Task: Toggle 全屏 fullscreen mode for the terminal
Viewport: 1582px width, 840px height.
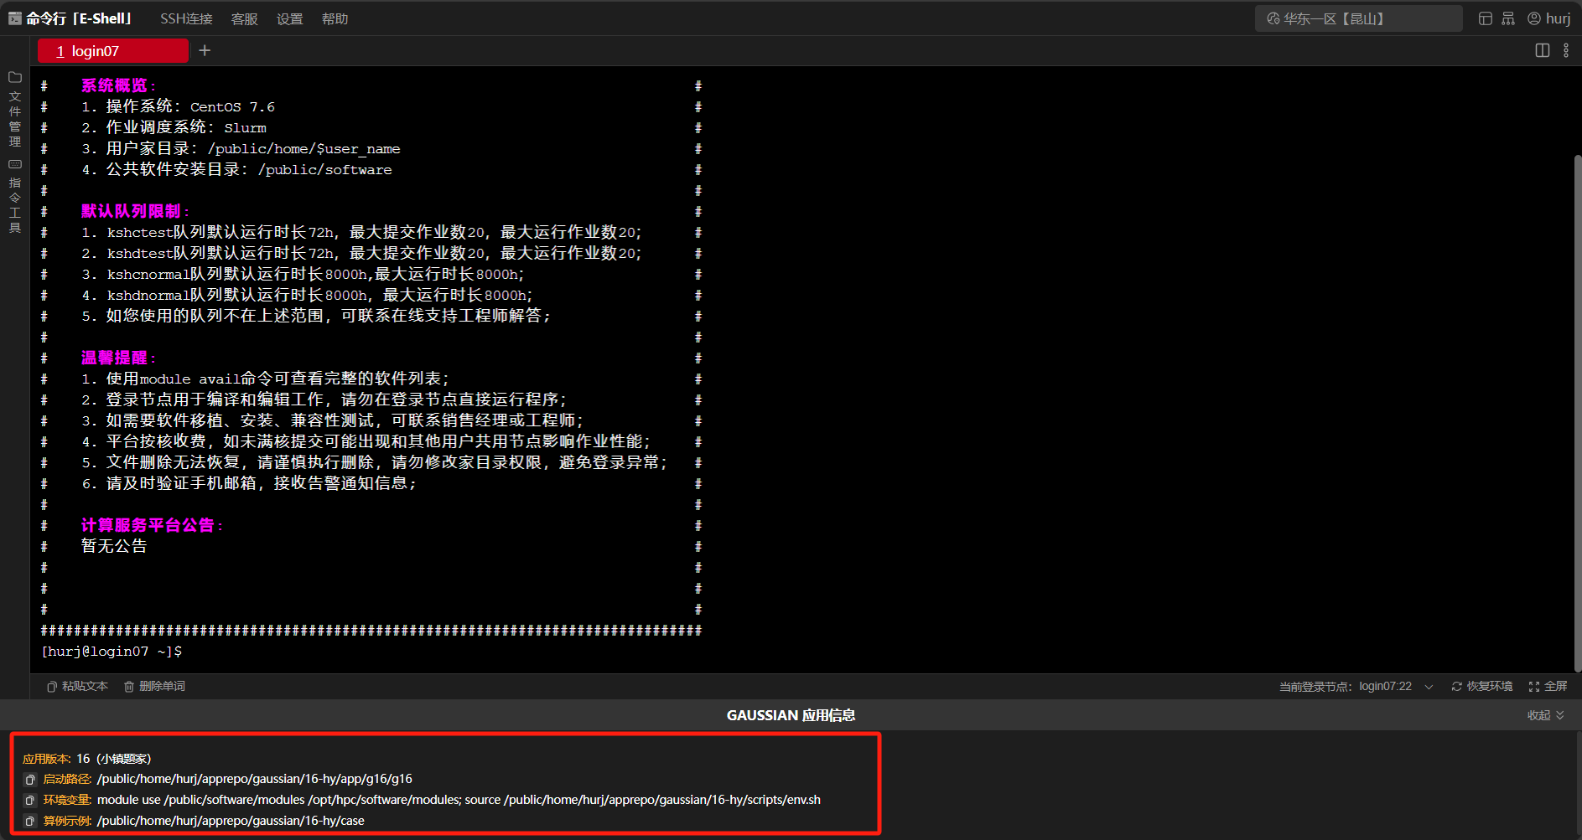Action: click(1548, 687)
